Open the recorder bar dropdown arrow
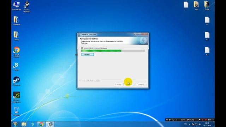This screenshot has height=127, width=226. coord(167,120)
